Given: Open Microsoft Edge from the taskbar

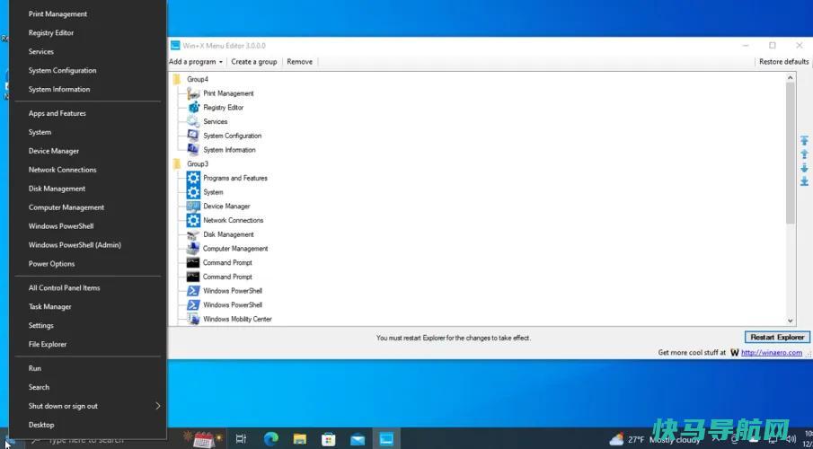Looking at the screenshot, I should click(x=270, y=439).
